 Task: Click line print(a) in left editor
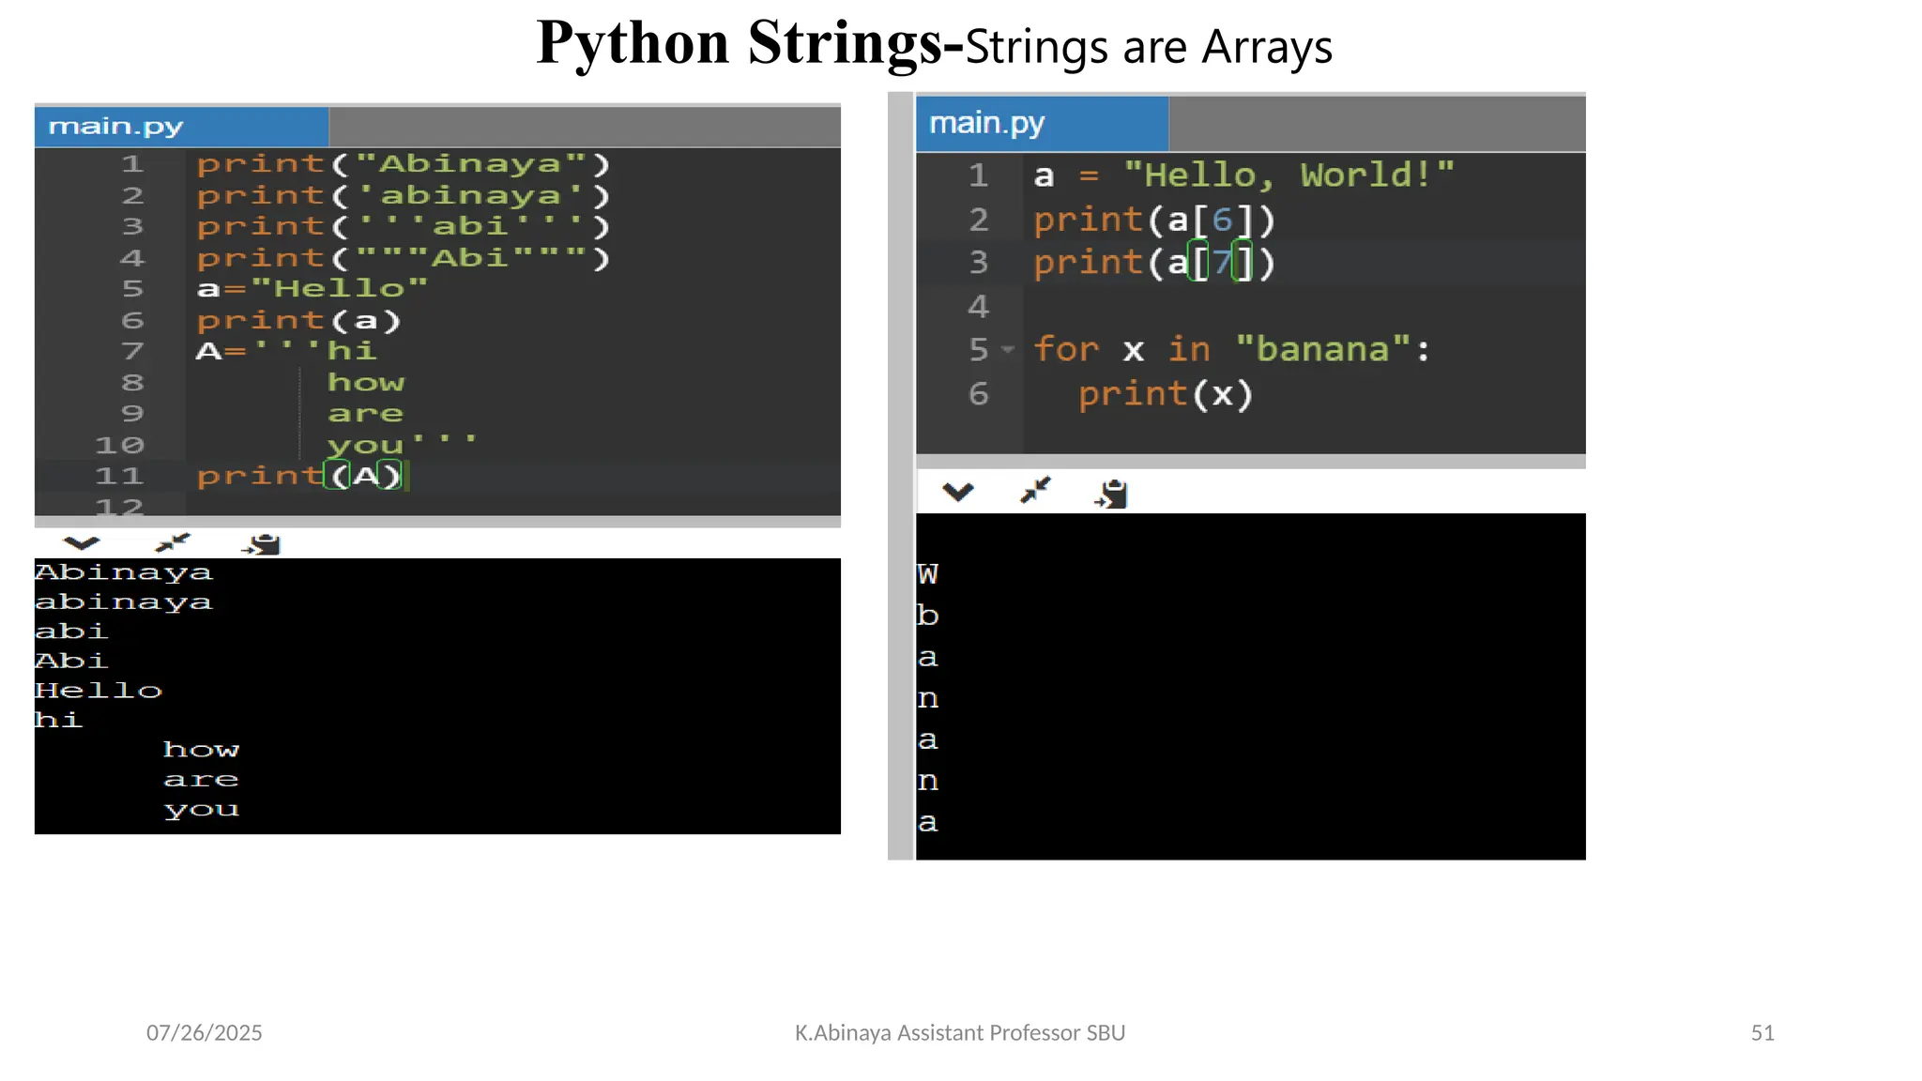tap(299, 321)
